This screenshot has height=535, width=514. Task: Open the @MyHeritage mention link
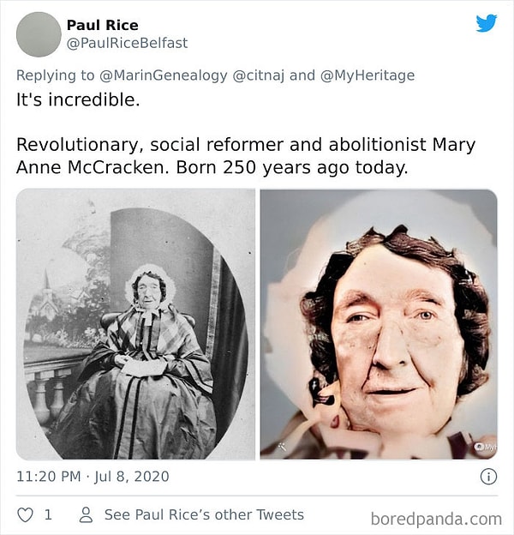pyautogui.click(x=368, y=75)
